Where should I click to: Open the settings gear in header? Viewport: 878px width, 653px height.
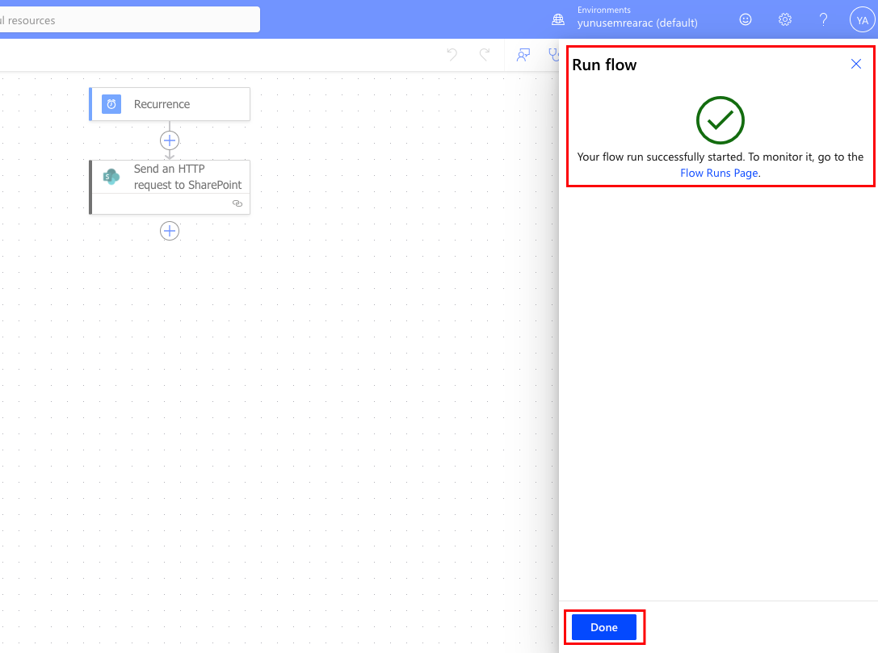[784, 20]
